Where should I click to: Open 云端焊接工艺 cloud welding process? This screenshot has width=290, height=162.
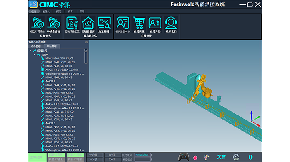point(72,24)
